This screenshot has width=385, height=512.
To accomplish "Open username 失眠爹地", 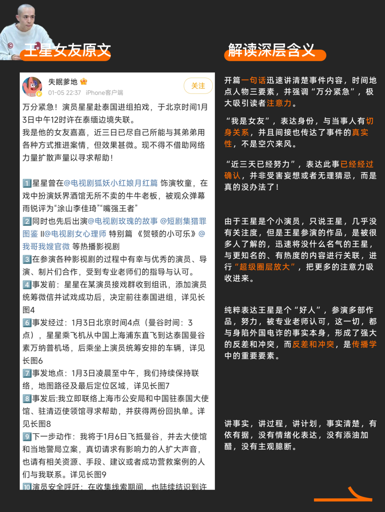I will pyautogui.click(x=63, y=82).
